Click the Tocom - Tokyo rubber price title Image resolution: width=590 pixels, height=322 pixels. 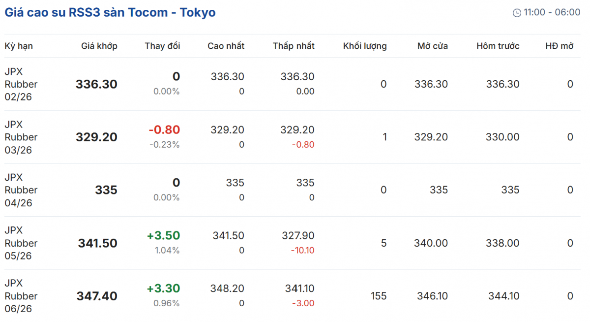click(110, 12)
